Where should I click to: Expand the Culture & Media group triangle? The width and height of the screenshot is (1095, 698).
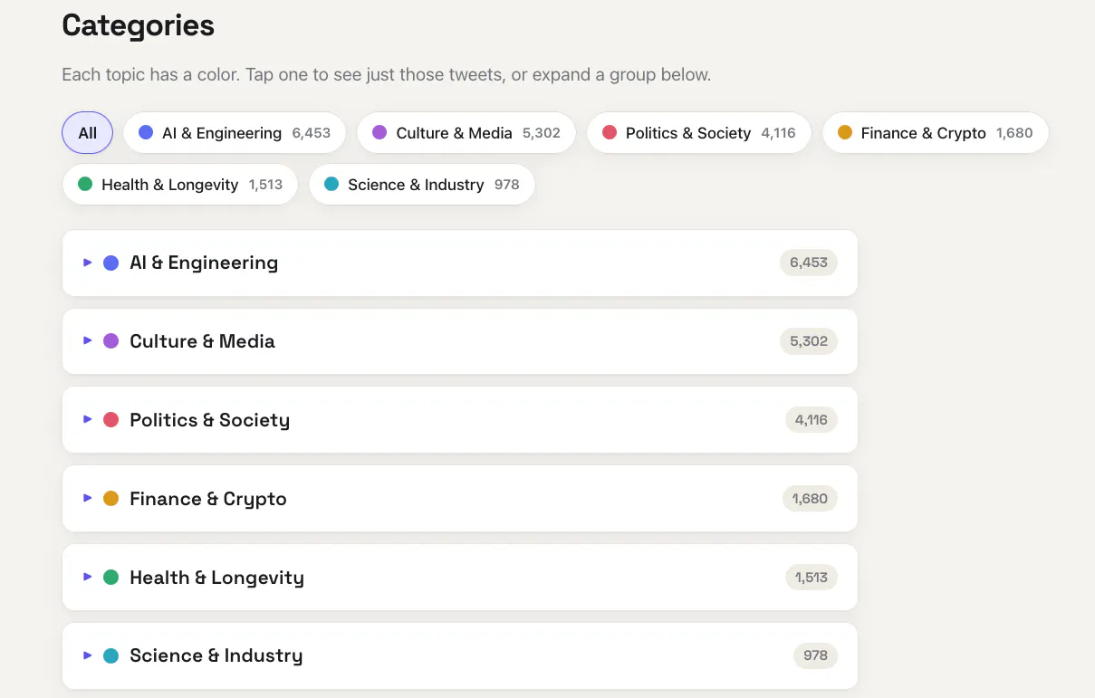coord(88,341)
